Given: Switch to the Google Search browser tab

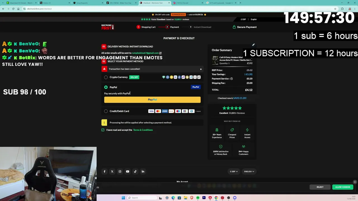Looking at the screenshot, I should click(x=221, y=3).
